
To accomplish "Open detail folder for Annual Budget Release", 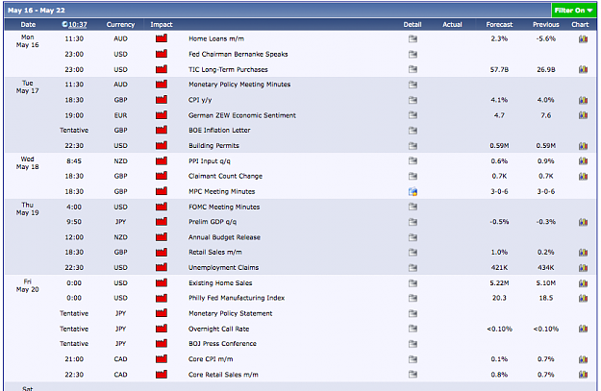I will [413, 237].
